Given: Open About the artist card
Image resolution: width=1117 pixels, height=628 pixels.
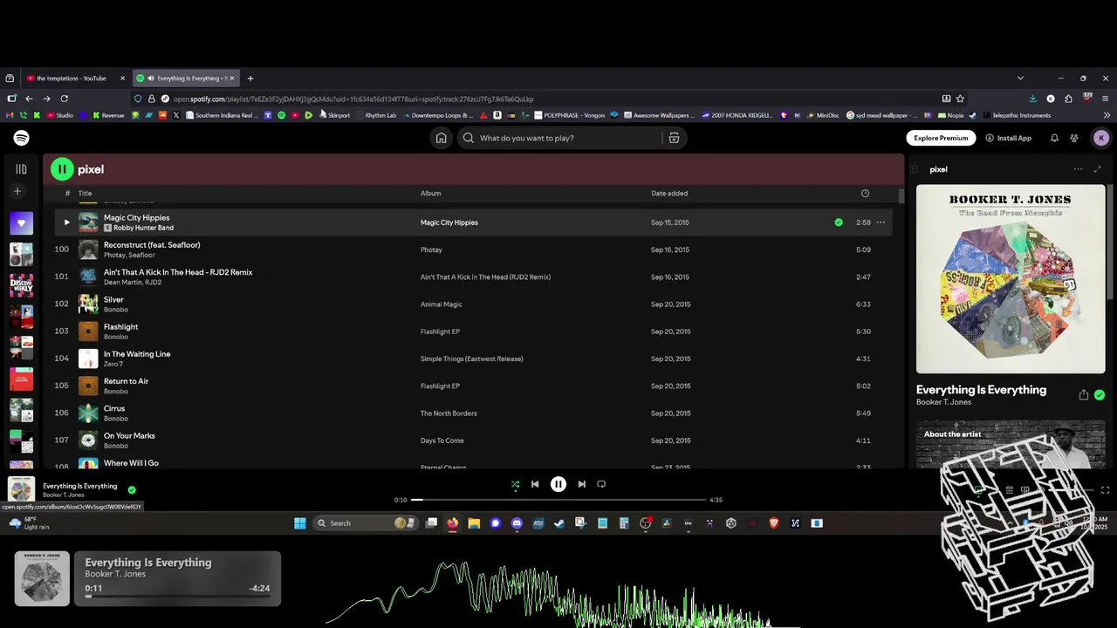Looking at the screenshot, I should pos(1011,445).
